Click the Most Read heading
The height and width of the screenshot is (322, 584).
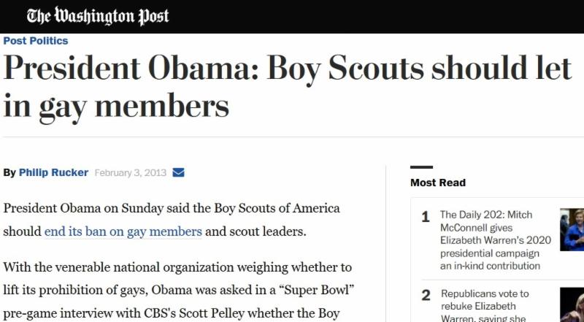tap(438, 183)
